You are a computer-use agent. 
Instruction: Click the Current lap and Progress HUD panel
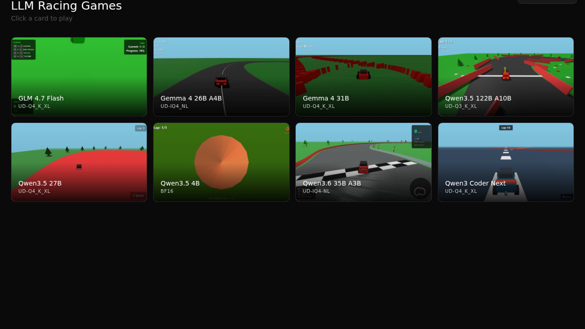pos(135,47)
